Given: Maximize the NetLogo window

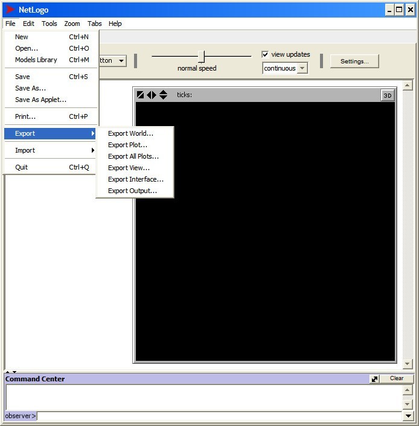Looking at the screenshot, I should click(x=399, y=10).
